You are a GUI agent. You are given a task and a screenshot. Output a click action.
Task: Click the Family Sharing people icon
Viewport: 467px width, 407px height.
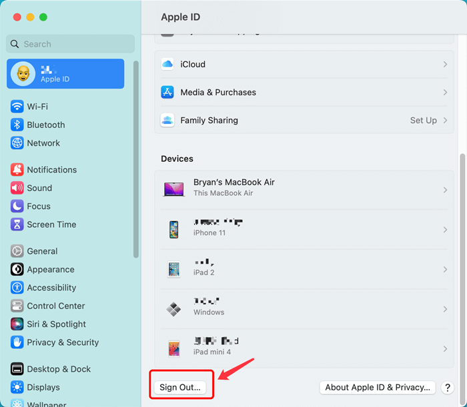pos(167,120)
